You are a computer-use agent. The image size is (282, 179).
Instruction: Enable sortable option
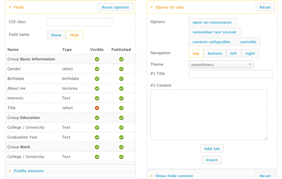248,42
